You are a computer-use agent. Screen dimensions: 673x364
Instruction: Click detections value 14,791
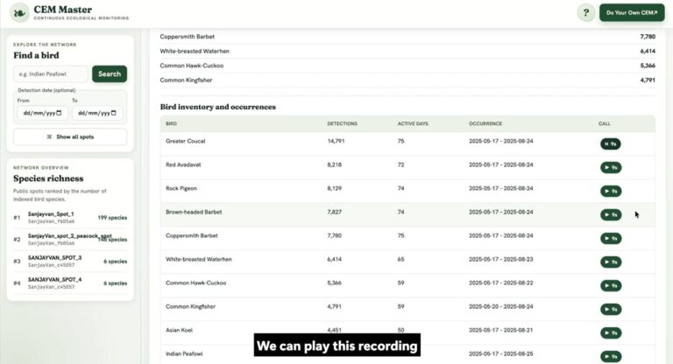coord(336,141)
